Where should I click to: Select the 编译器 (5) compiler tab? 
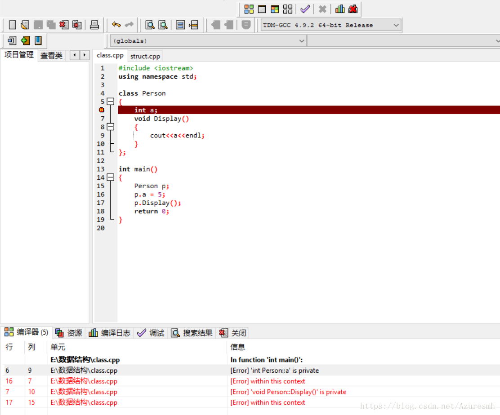pos(26,332)
